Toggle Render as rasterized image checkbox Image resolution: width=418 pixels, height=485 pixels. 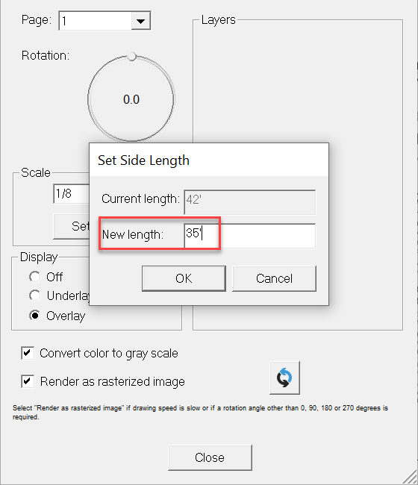(28, 381)
